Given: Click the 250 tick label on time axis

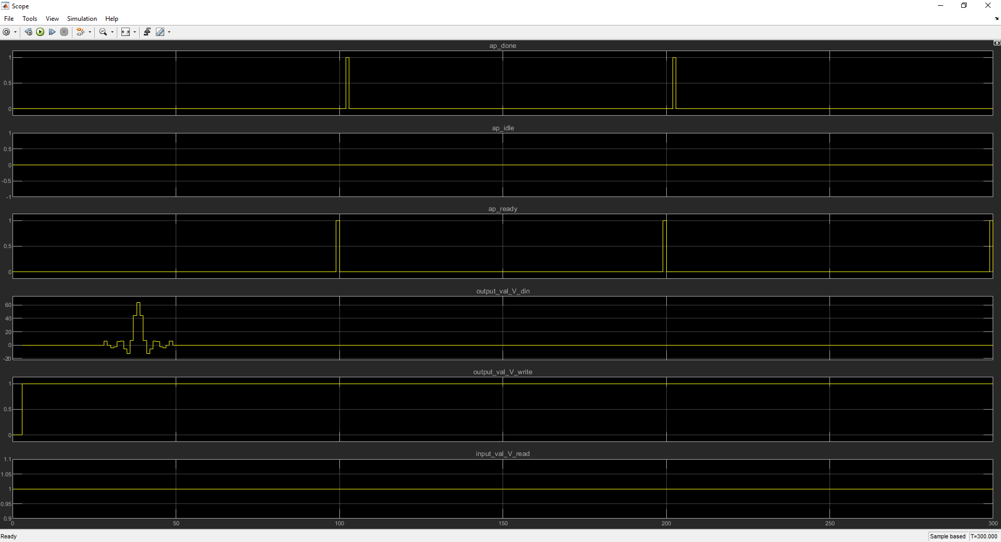Looking at the screenshot, I should coord(829,523).
